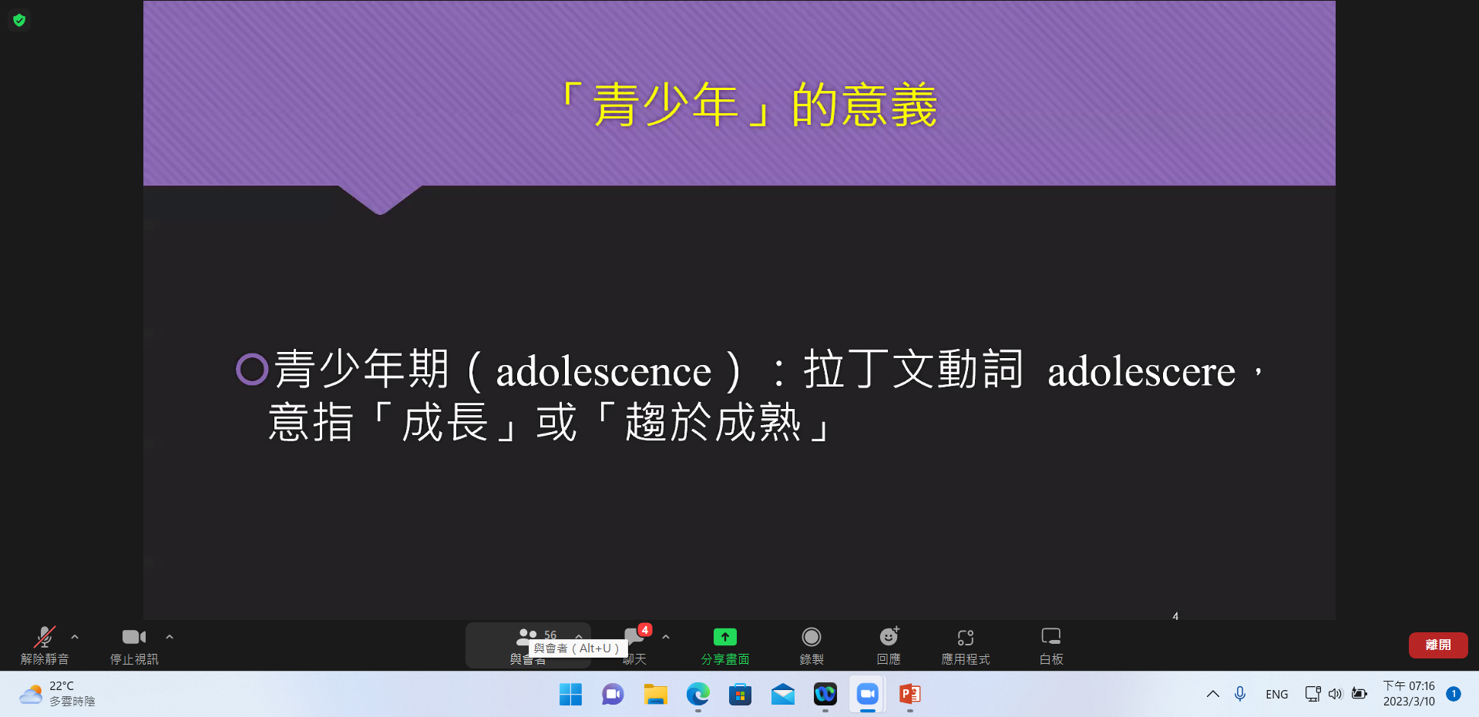The width and height of the screenshot is (1479, 717).
Task: Click the red leave meeting button
Action: (1437, 645)
